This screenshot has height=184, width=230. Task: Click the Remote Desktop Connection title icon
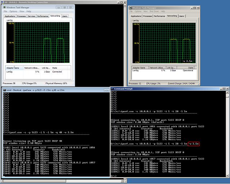(x=2, y=2)
